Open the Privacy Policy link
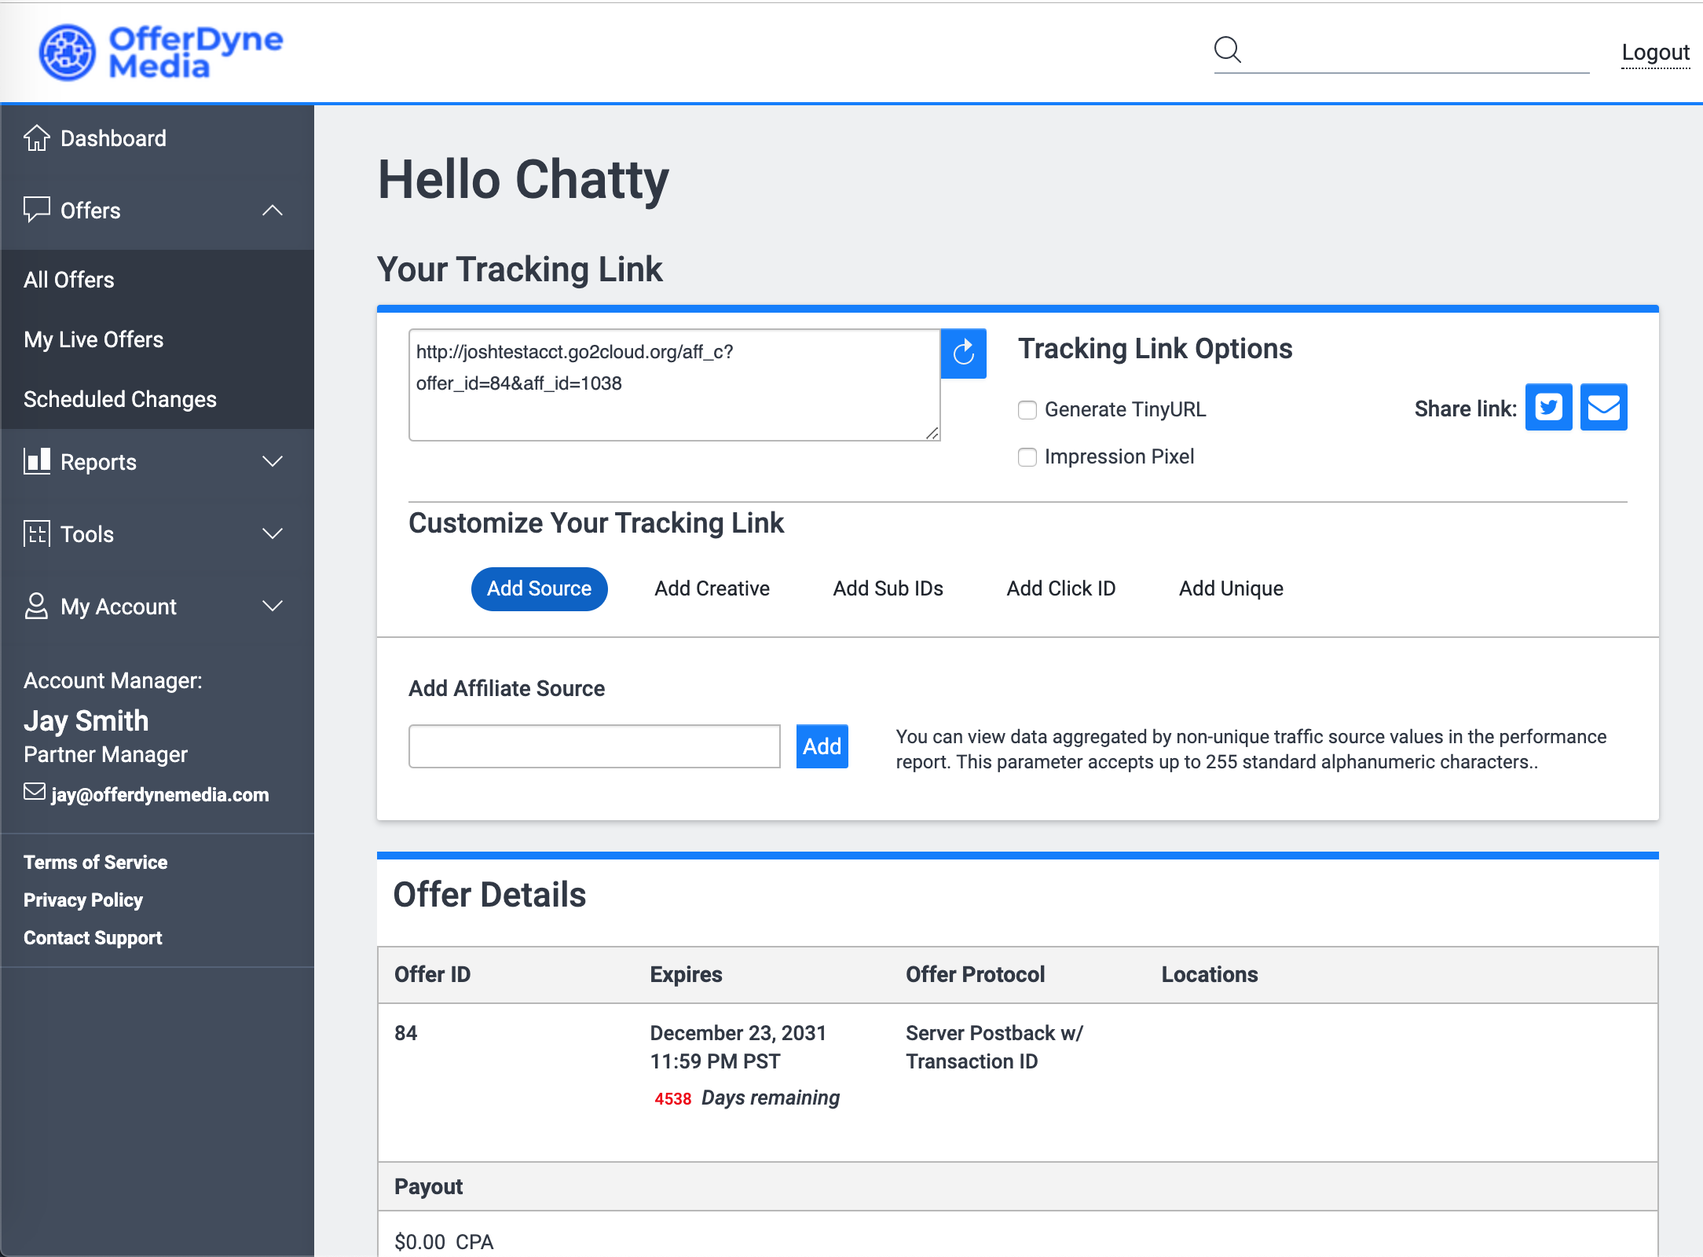The image size is (1703, 1257). (83, 900)
